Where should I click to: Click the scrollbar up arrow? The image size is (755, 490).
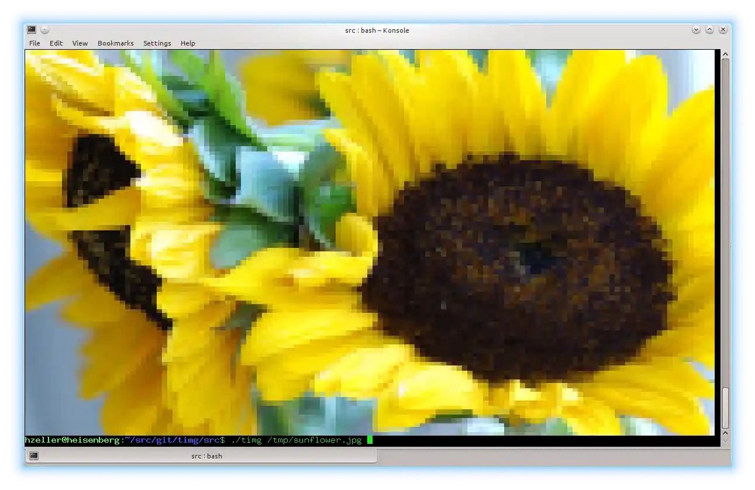point(725,54)
